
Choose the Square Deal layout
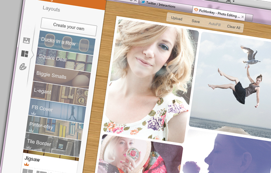pyautogui.click(x=64, y=60)
